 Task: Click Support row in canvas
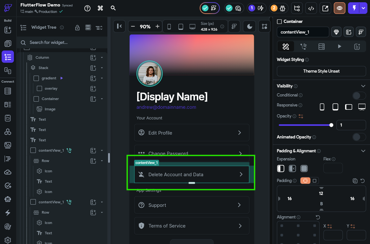pos(191,205)
